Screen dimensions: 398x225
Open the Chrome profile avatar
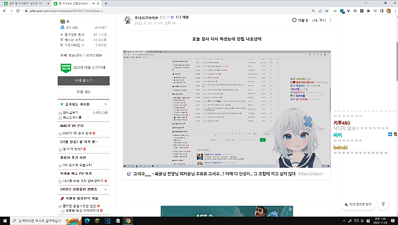tap(389, 11)
